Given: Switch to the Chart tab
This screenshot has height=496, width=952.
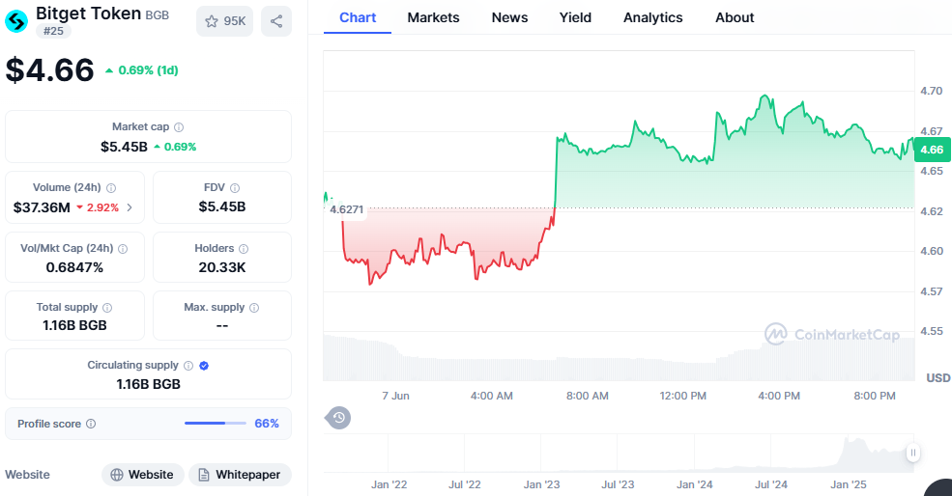Looking at the screenshot, I should click(358, 17).
